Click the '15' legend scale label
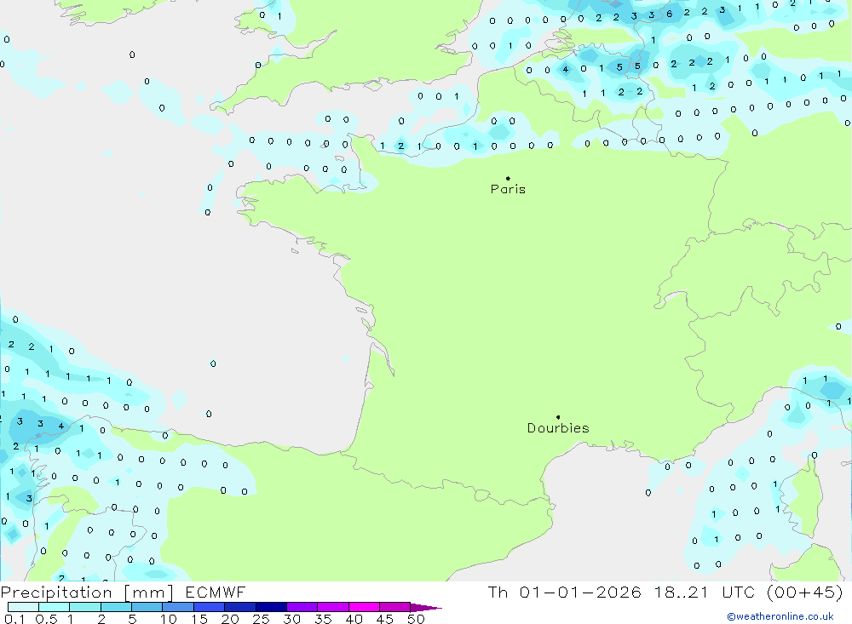The width and height of the screenshot is (852, 624). [199, 619]
